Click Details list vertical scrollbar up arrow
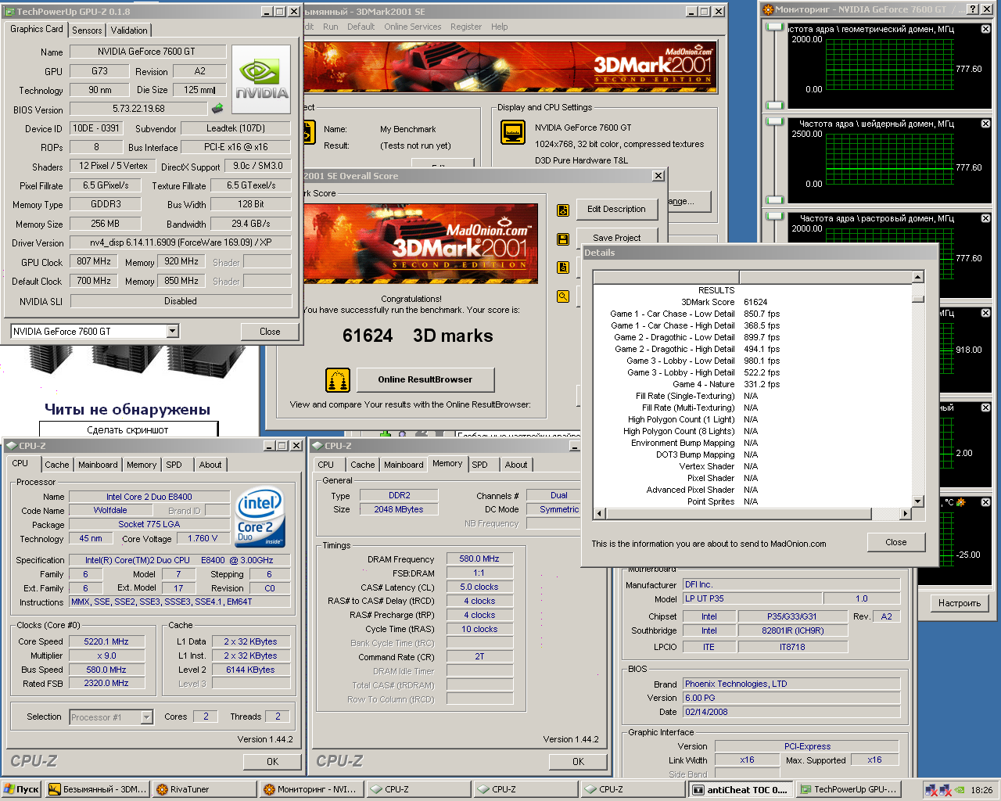This screenshot has height=801, width=1001. 918,277
